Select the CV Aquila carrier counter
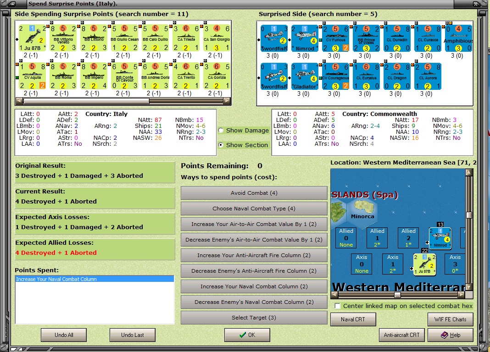The width and height of the screenshot is (490, 352). pyautogui.click(x=33, y=76)
